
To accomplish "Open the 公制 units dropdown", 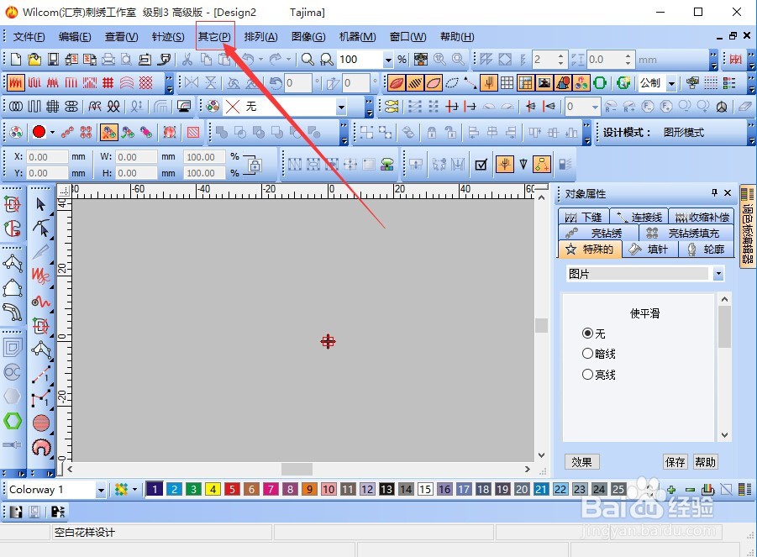I will [671, 83].
